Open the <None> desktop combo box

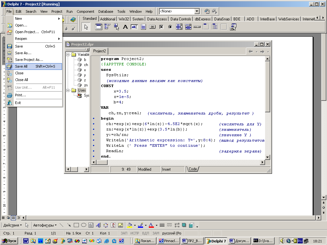pyautogui.click(x=197, y=11)
